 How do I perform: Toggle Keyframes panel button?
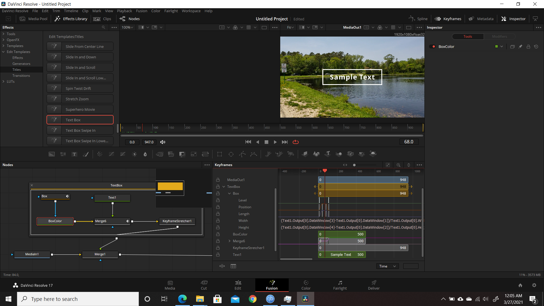(448, 19)
